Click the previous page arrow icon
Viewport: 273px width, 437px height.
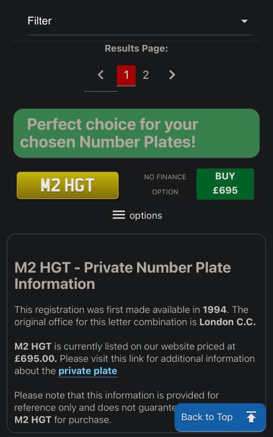click(x=101, y=75)
